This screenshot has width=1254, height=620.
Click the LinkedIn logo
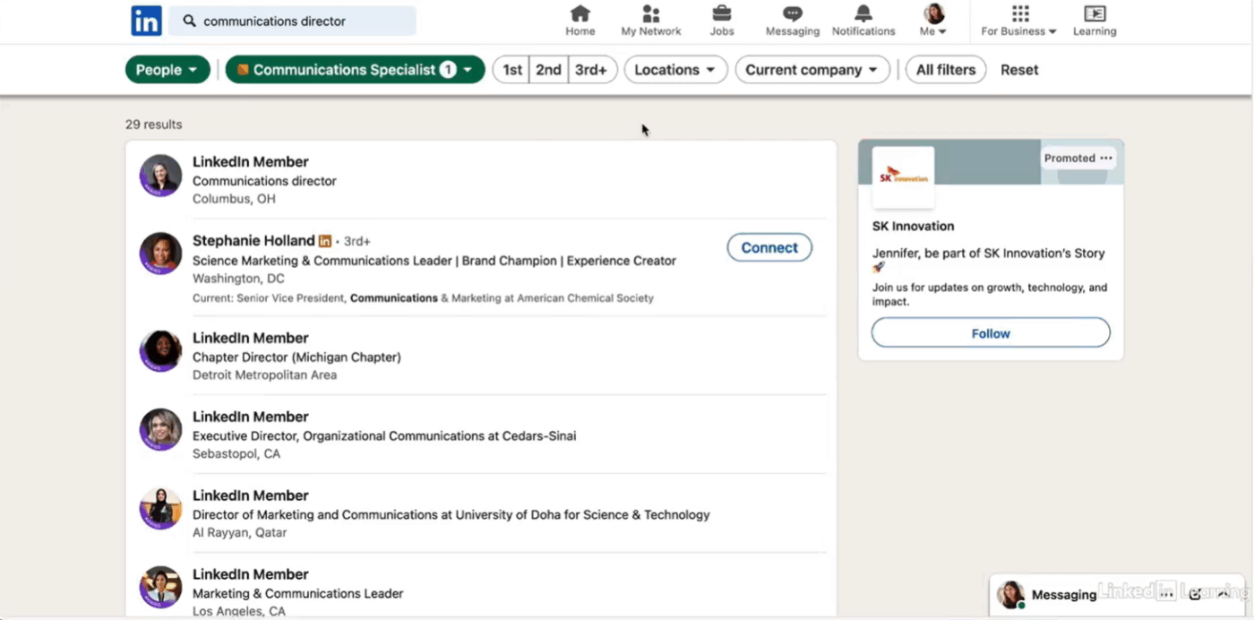146,20
